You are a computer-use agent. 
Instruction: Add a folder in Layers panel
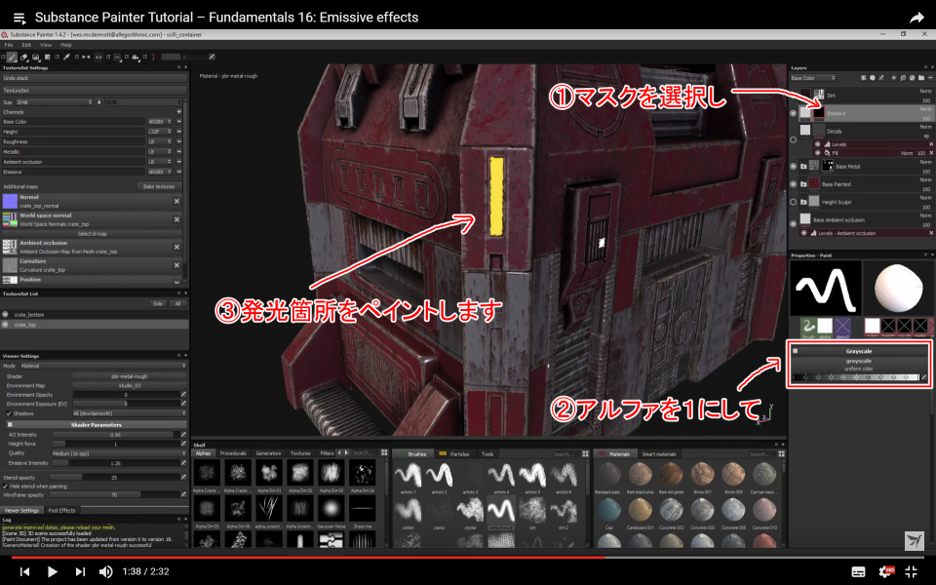(921, 78)
